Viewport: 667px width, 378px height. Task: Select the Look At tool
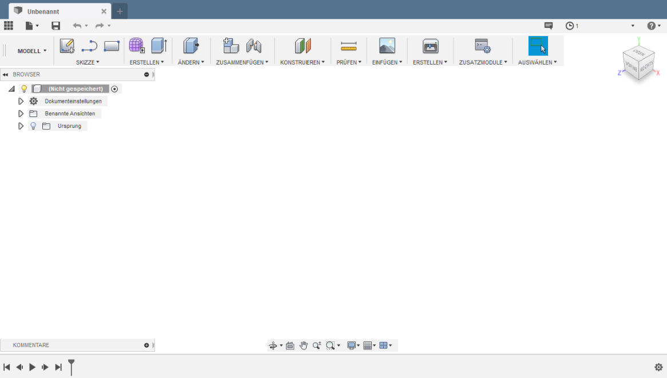[x=290, y=345]
